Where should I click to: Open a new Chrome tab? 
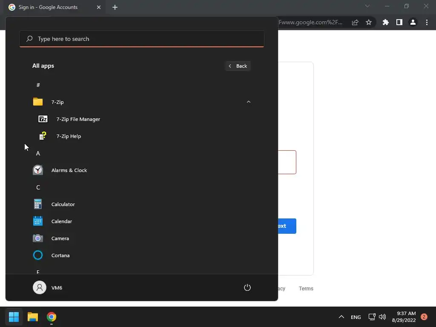[x=115, y=7]
